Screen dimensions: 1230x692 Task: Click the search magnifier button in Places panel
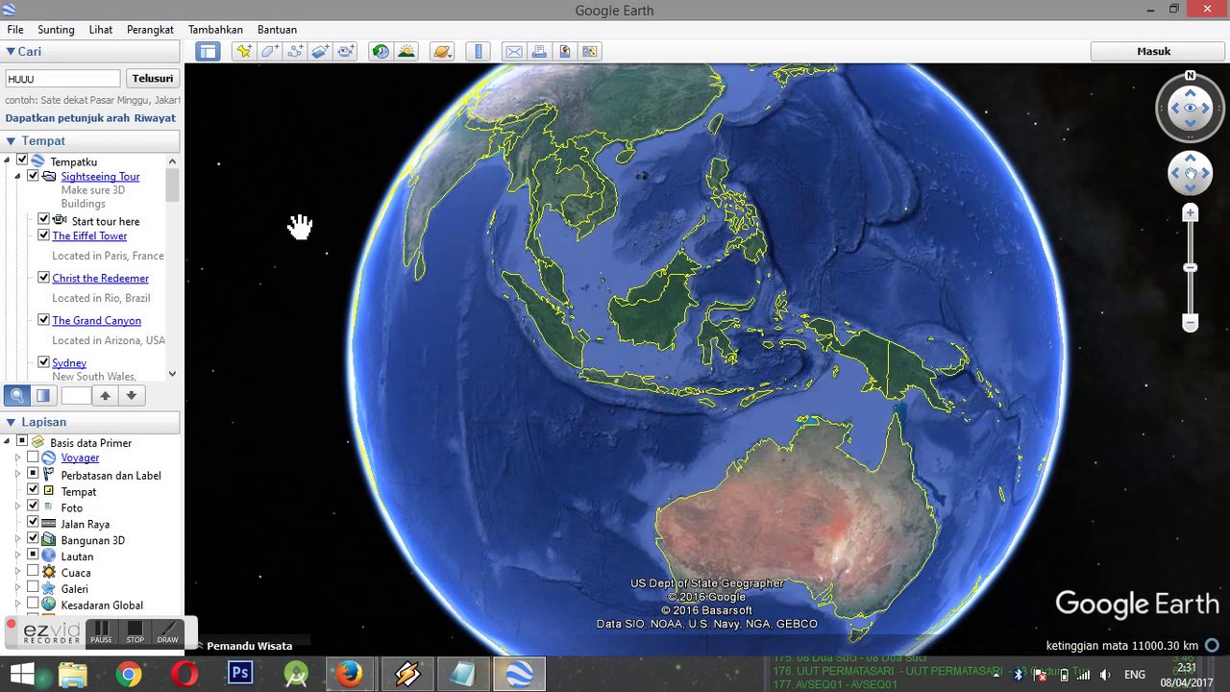click(16, 395)
